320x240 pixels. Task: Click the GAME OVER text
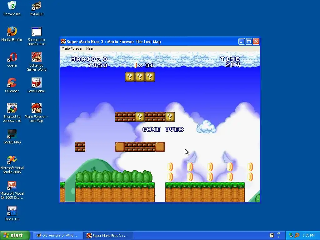point(163,129)
